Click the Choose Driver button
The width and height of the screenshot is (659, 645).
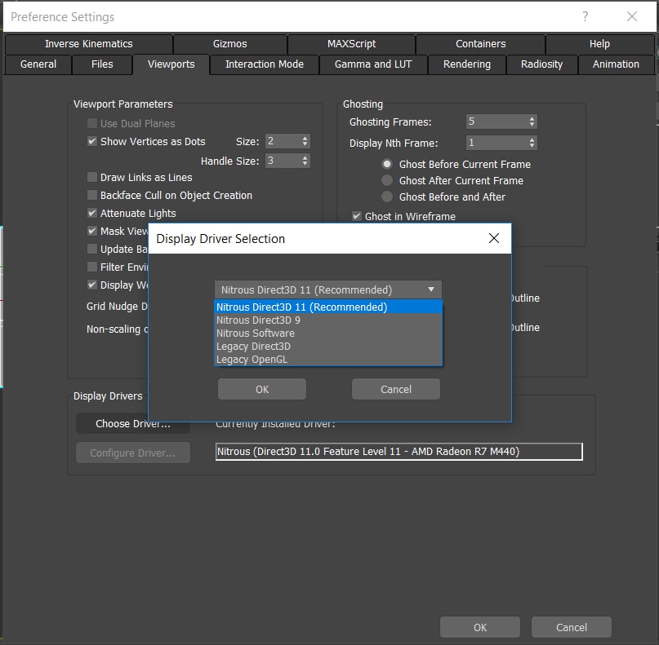tap(133, 423)
